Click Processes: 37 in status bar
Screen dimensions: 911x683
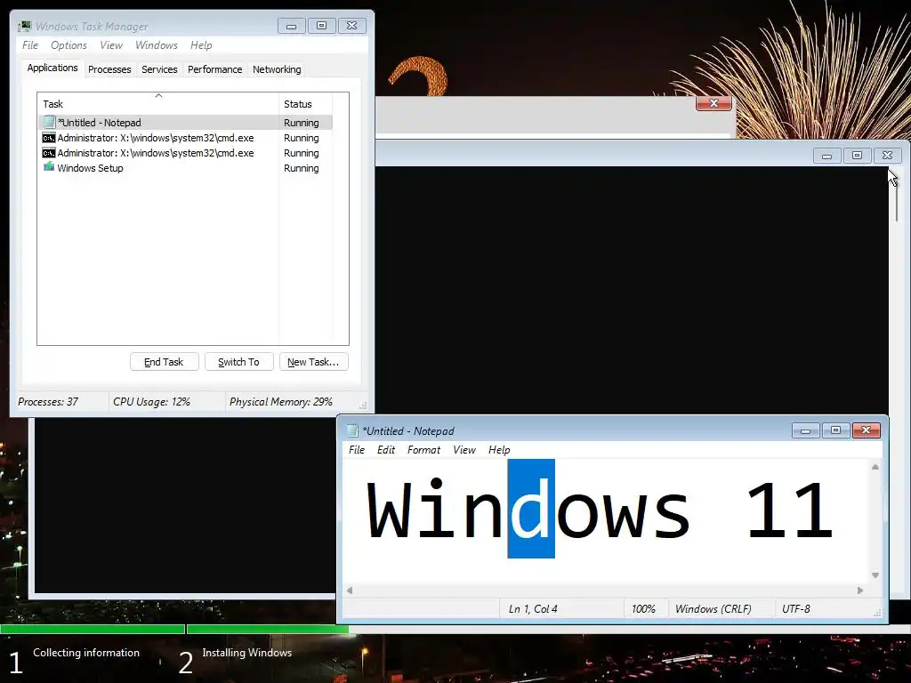(48, 402)
